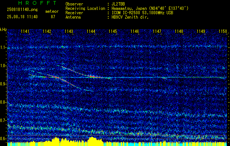Click the meteor label

[52, 11]
